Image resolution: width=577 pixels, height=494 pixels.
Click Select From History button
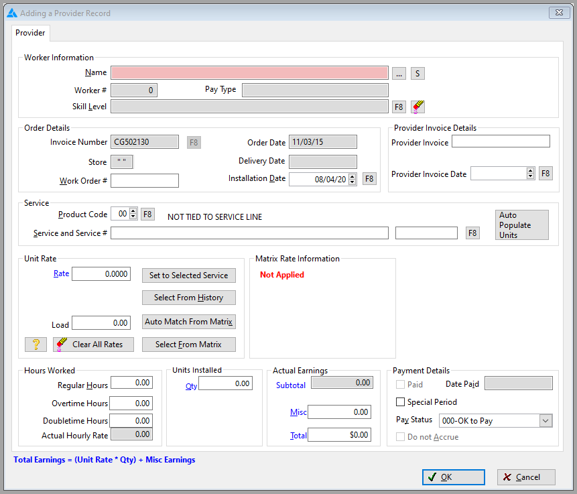pyautogui.click(x=189, y=298)
